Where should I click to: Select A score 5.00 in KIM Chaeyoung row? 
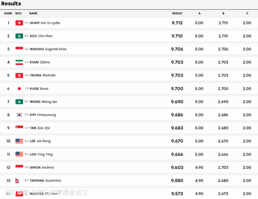point(199,115)
